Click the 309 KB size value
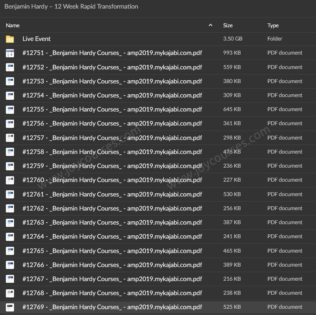The image size is (316, 315). click(232, 95)
